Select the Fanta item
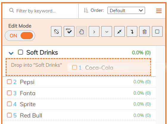Image resolution: width=168 pixels, height=124 pixels. [79, 93]
